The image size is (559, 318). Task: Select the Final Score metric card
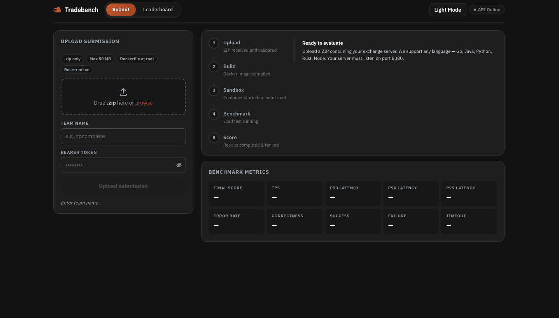click(x=237, y=194)
